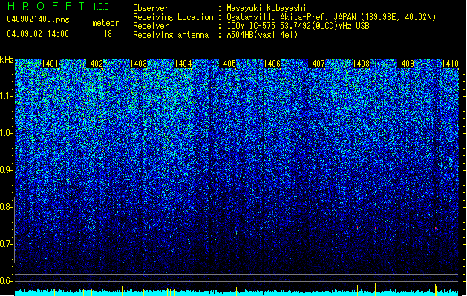Viewport: 467px width, 296px height.
Task: Click the 1410 time marker
Action: pyautogui.click(x=450, y=64)
